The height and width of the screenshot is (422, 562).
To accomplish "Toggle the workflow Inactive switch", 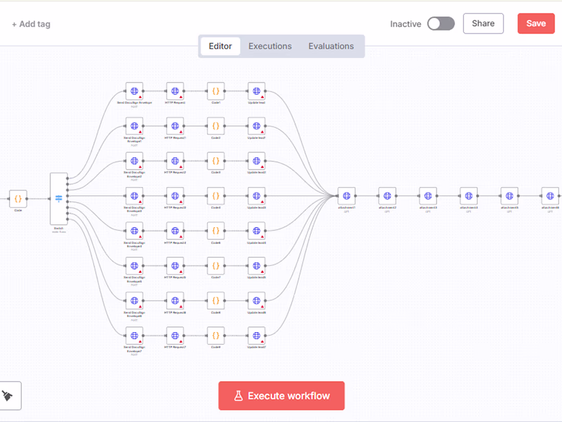I will point(441,24).
